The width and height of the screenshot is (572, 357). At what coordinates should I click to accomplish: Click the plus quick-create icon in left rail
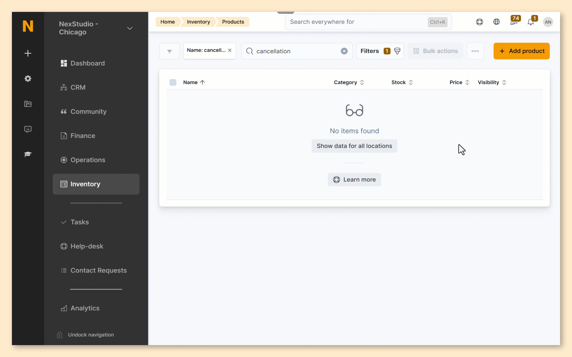point(28,53)
